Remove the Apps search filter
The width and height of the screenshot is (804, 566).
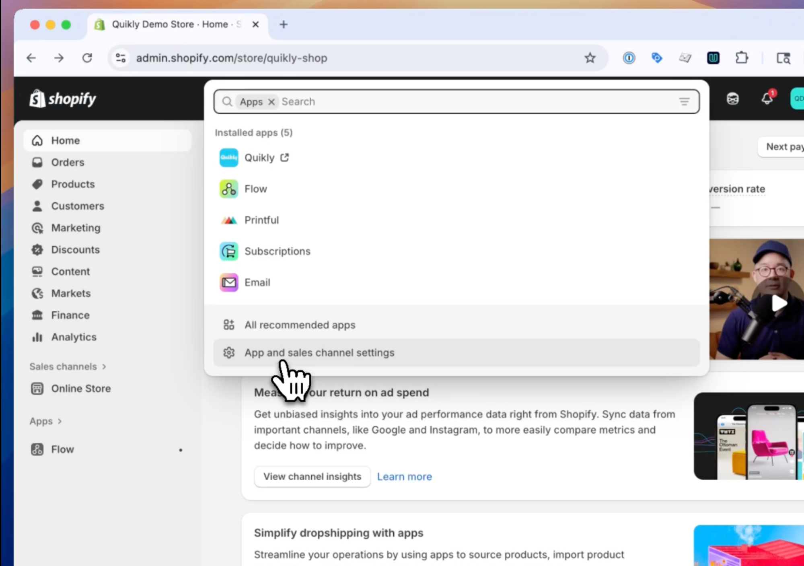(x=271, y=102)
